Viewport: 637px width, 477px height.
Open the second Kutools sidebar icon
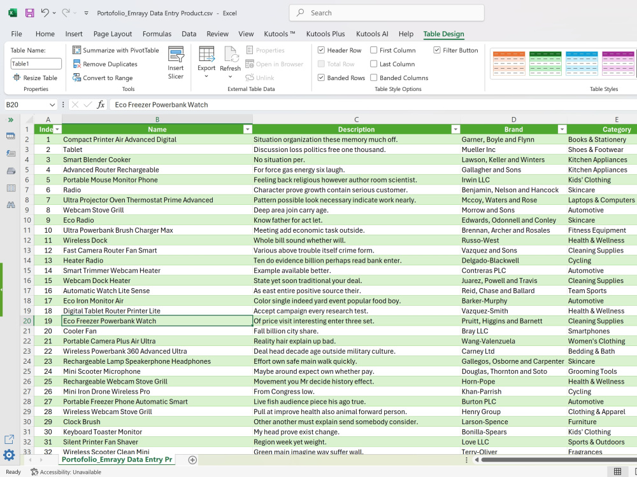coord(11,153)
